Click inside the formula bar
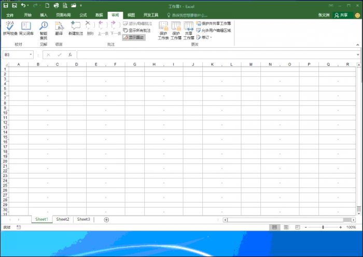The image size is (363, 257). [216, 55]
